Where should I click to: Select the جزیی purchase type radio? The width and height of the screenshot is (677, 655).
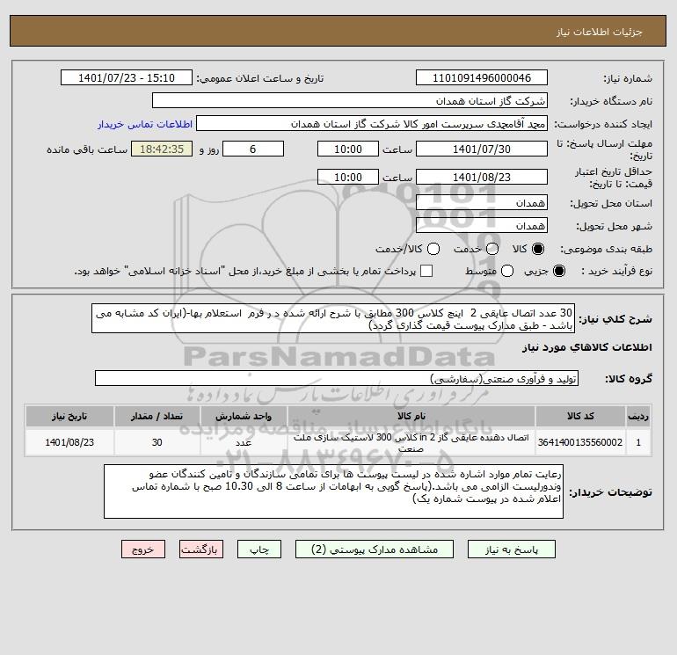tap(558, 271)
